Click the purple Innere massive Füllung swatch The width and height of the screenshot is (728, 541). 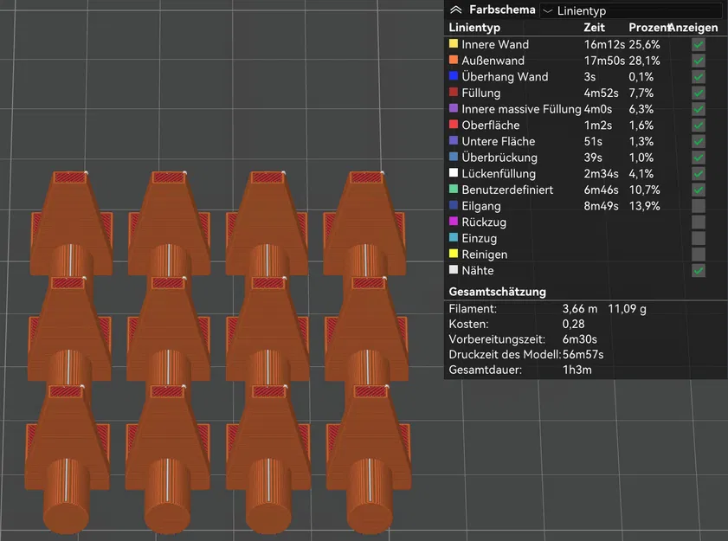tap(454, 108)
